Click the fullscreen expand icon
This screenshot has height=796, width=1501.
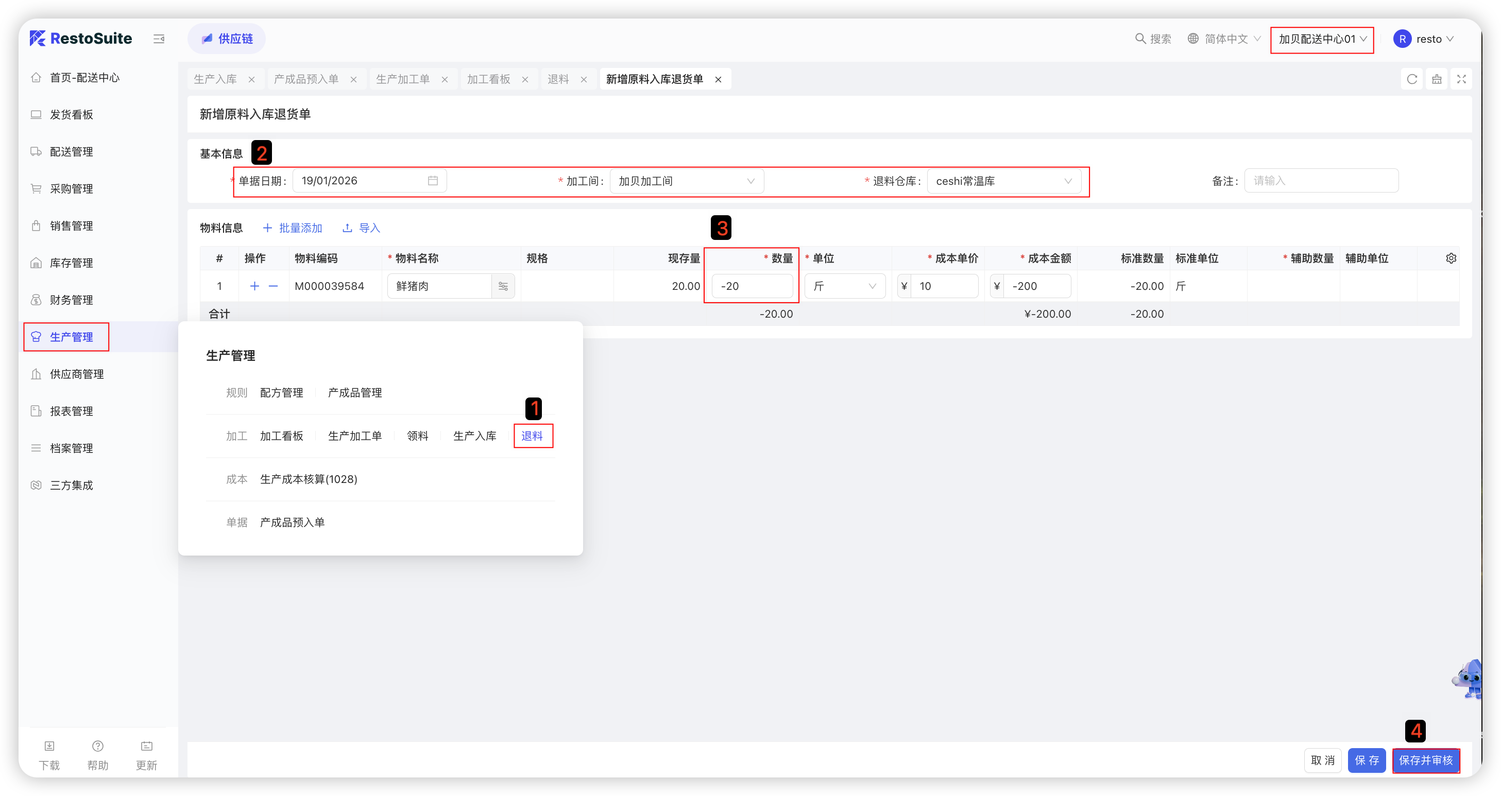1461,79
